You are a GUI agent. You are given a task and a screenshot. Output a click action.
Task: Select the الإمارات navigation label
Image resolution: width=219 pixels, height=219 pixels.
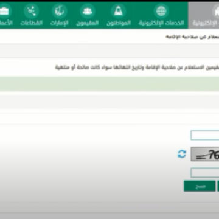pos(59,23)
